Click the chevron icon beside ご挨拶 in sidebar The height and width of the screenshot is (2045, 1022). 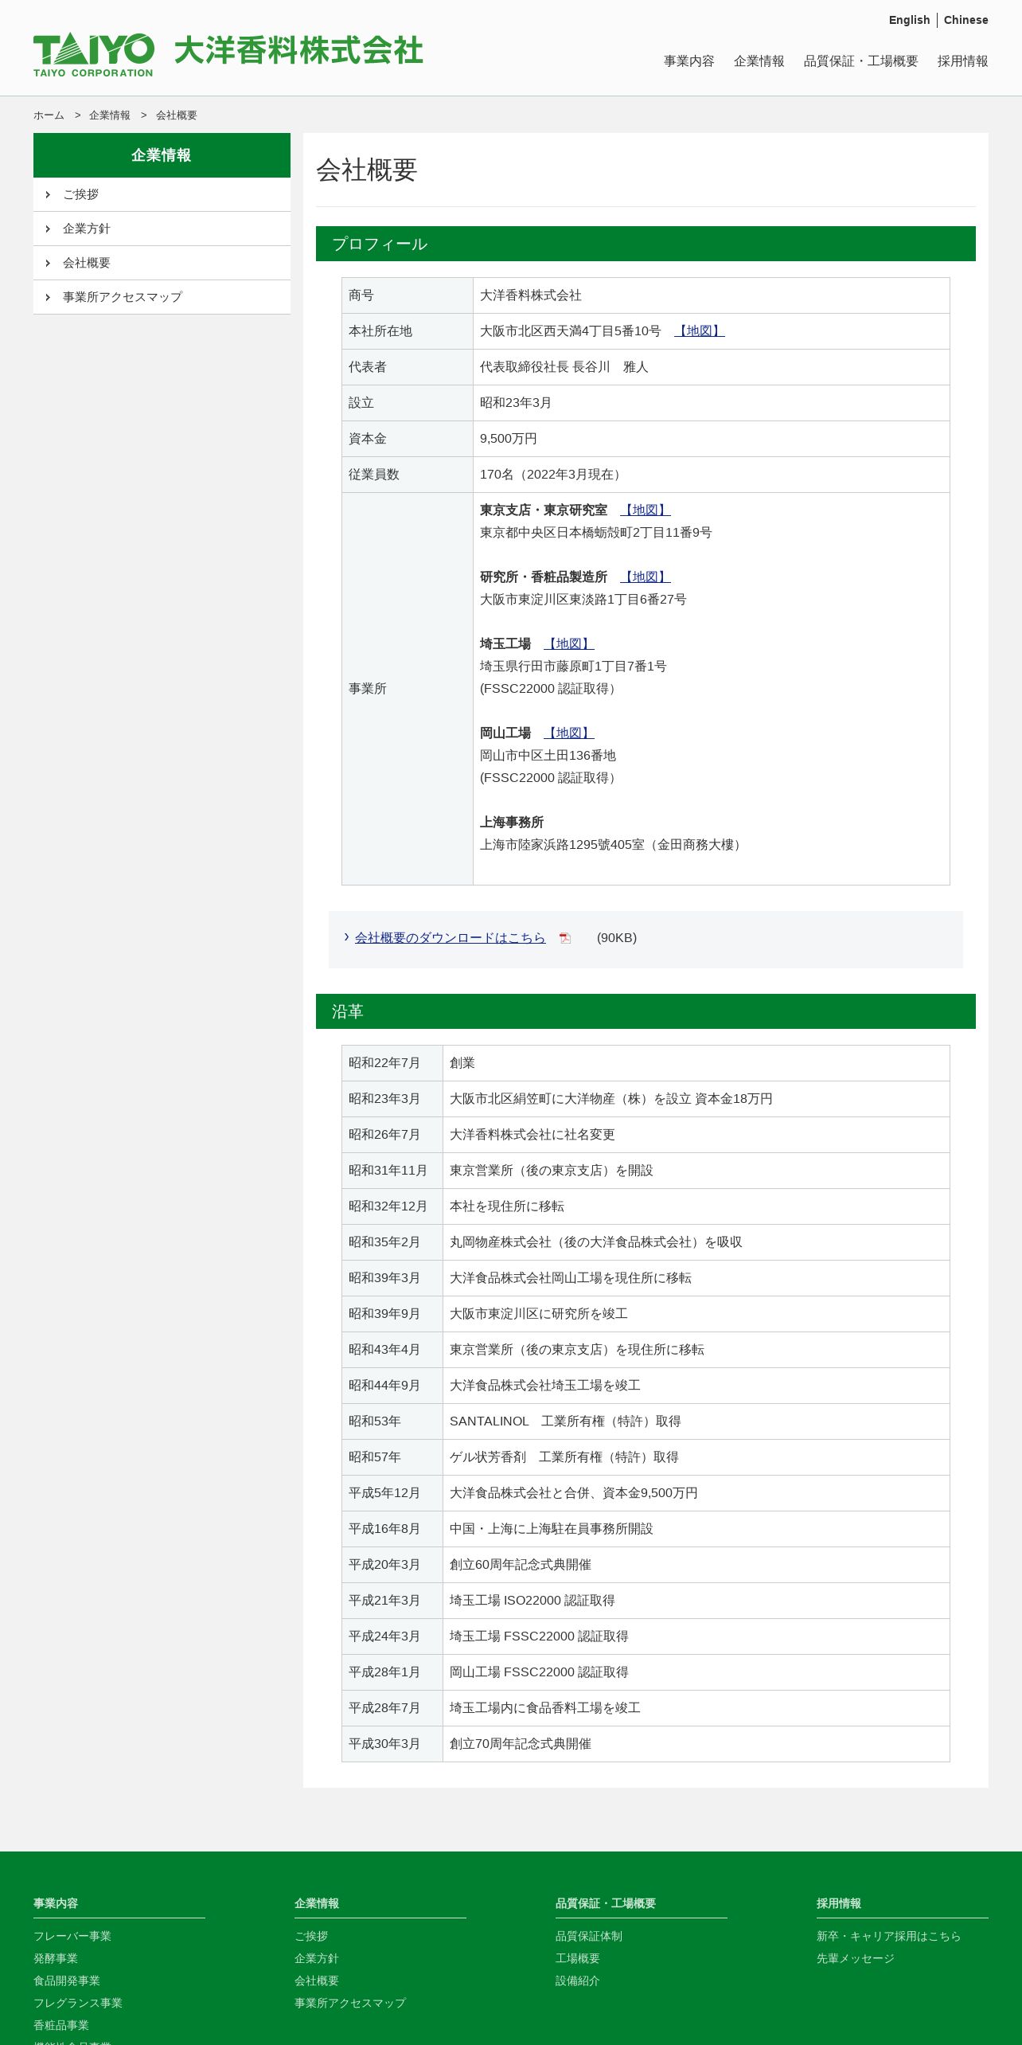tap(48, 194)
